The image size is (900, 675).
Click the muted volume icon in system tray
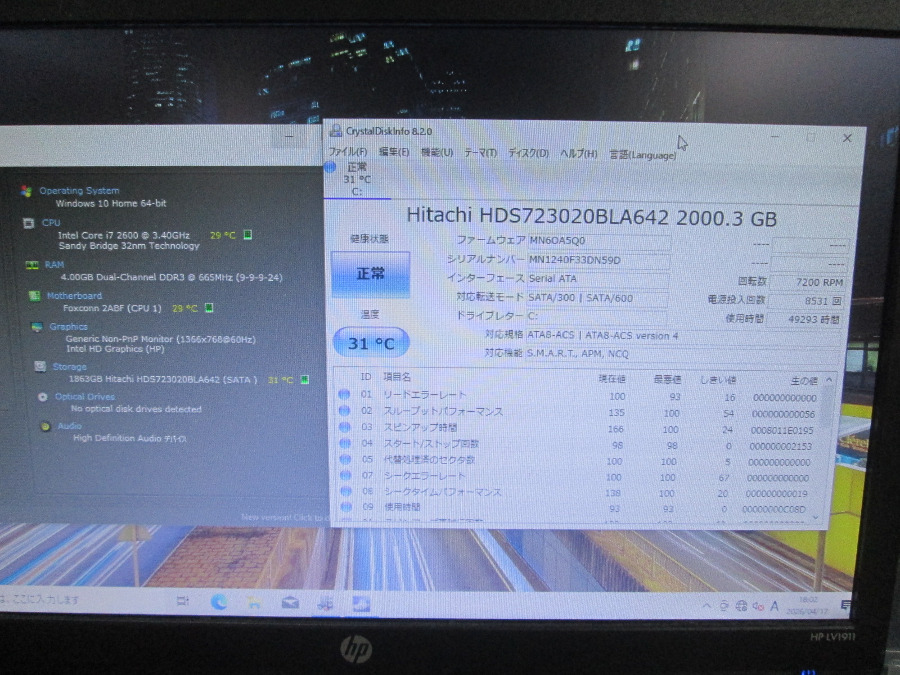(758, 606)
